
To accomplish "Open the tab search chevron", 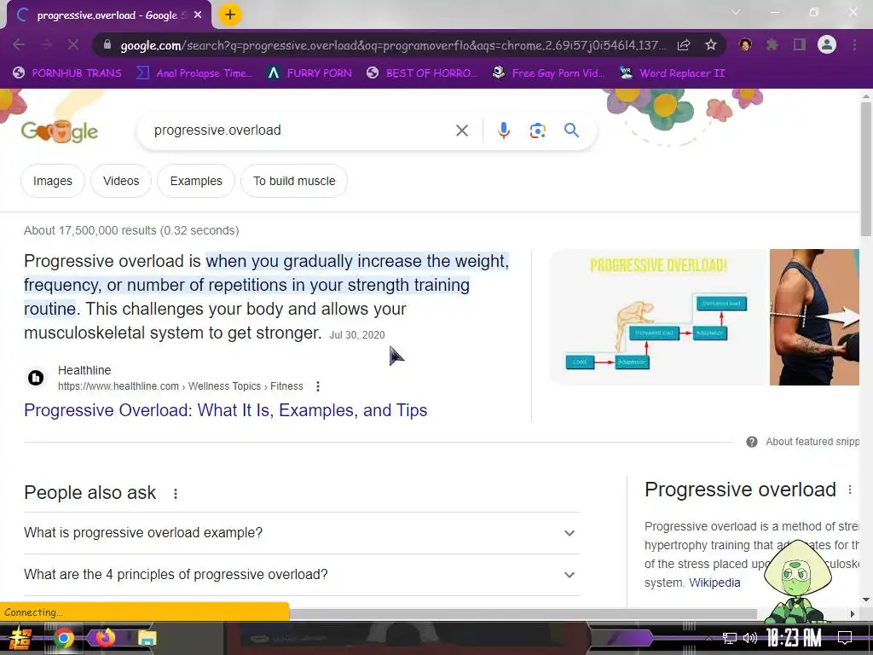I will tap(736, 12).
